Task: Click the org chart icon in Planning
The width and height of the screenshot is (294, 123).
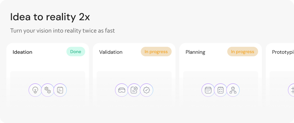Action: point(233,90)
